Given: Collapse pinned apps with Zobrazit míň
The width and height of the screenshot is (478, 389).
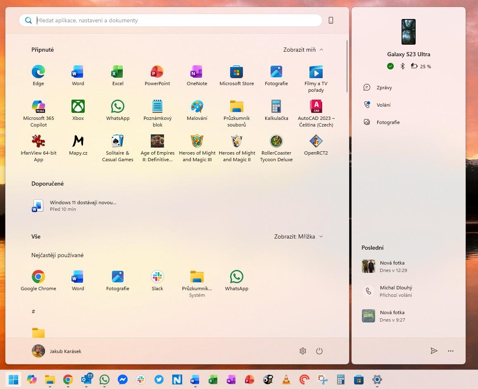Looking at the screenshot, I should click(x=303, y=50).
